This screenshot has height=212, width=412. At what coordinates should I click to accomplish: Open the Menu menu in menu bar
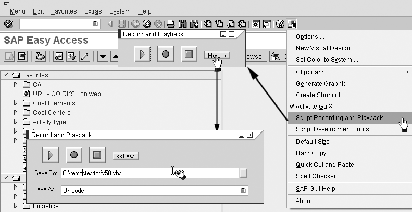click(17, 11)
